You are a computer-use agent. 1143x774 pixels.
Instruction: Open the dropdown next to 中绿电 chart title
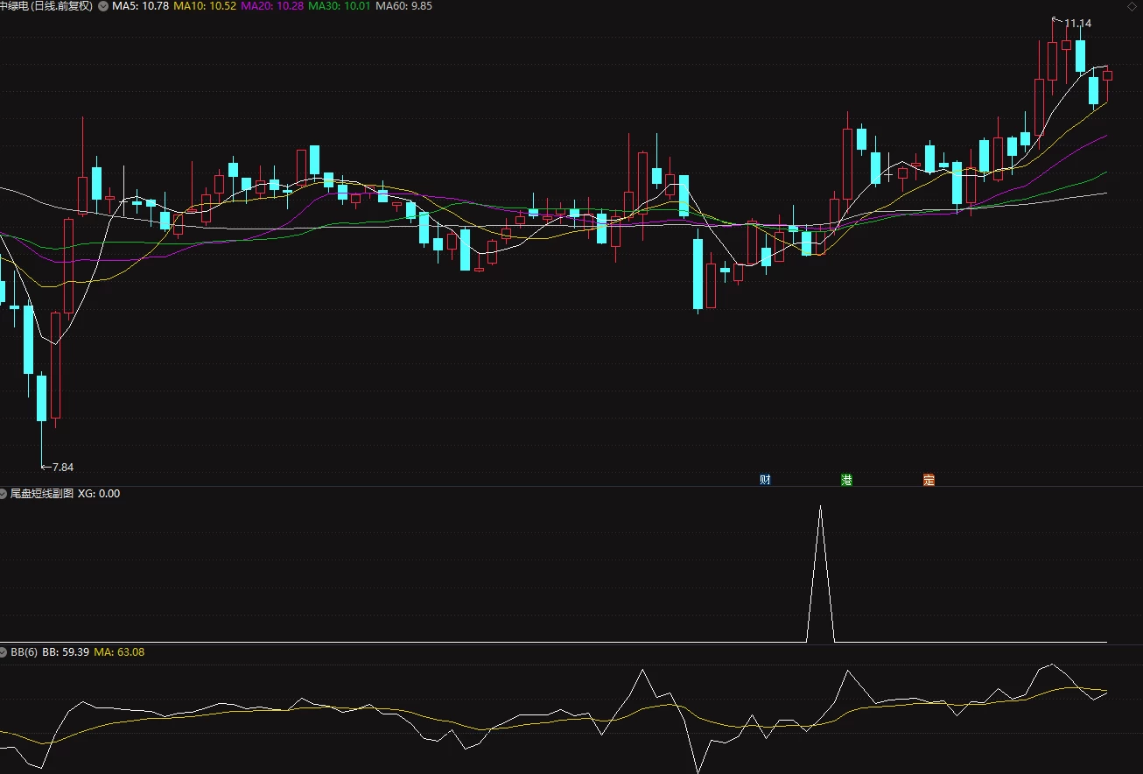coord(104,6)
